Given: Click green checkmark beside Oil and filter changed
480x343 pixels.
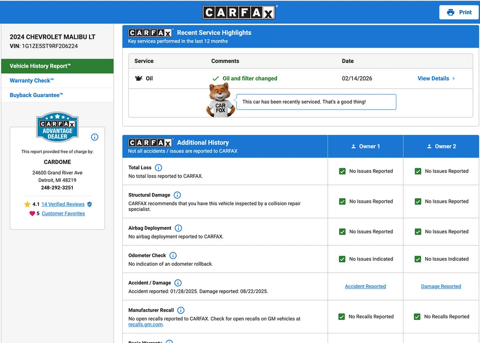Looking at the screenshot, I should pyautogui.click(x=216, y=79).
